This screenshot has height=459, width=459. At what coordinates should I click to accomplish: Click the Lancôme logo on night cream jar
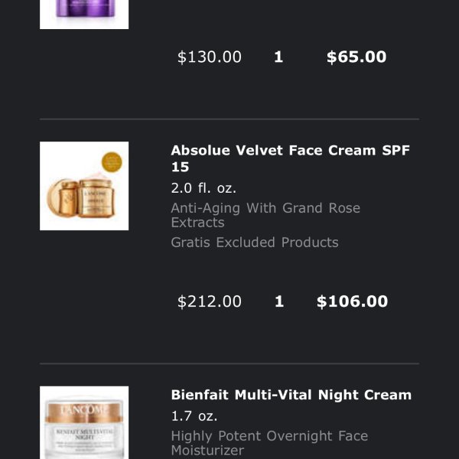(x=84, y=410)
